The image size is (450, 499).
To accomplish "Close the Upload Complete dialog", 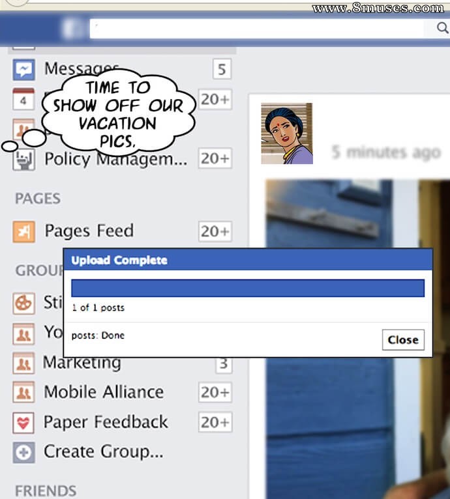I will pyautogui.click(x=402, y=339).
